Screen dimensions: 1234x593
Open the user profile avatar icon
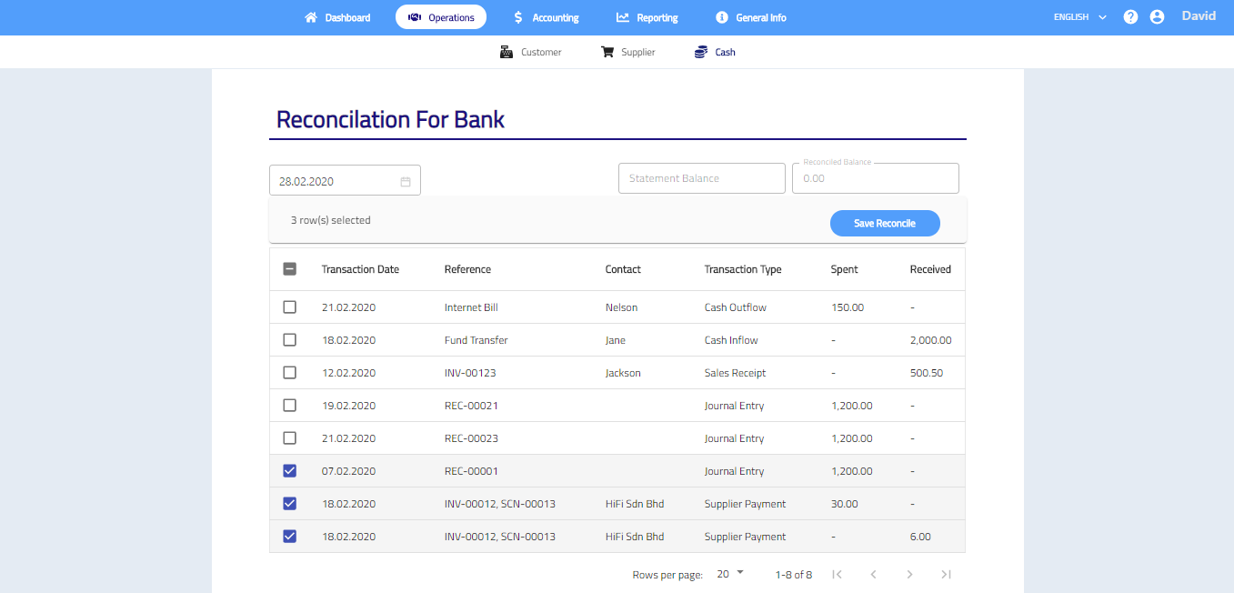click(x=1157, y=17)
